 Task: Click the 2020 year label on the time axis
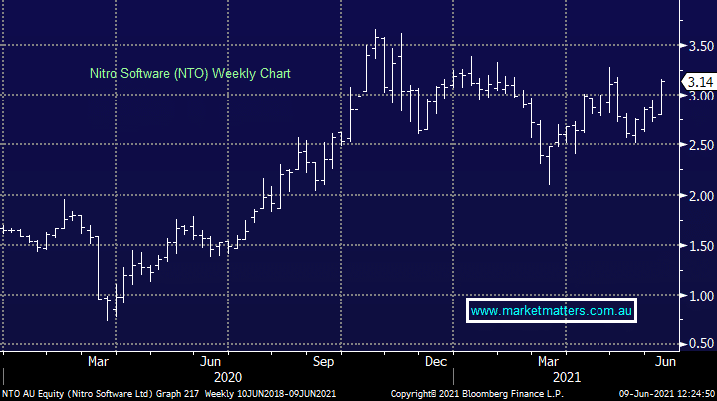228,378
